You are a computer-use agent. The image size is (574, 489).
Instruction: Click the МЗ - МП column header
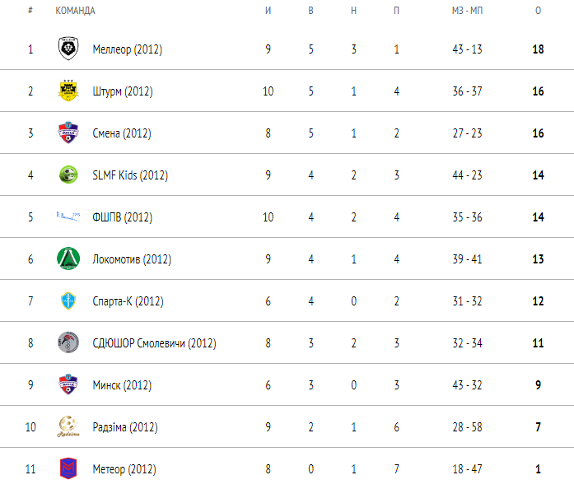point(467,11)
